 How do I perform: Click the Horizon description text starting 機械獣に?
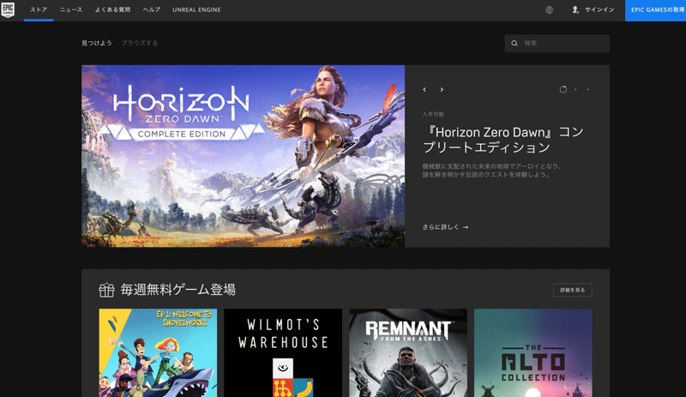point(491,171)
